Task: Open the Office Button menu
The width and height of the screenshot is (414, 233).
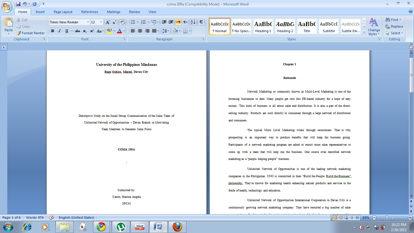Action: coord(7,6)
